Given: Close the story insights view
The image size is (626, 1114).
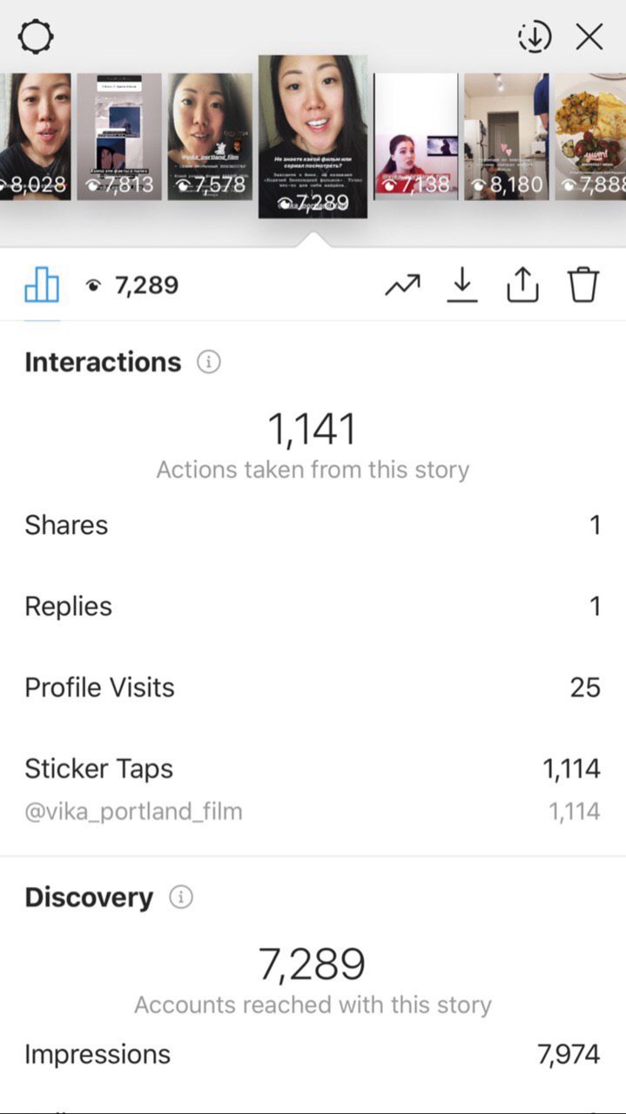Looking at the screenshot, I should coord(589,37).
